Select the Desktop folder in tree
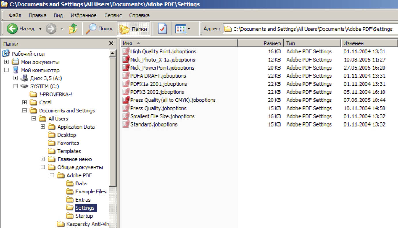This screenshot has height=228, width=398. pyautogui.click(x=62, y=135)
